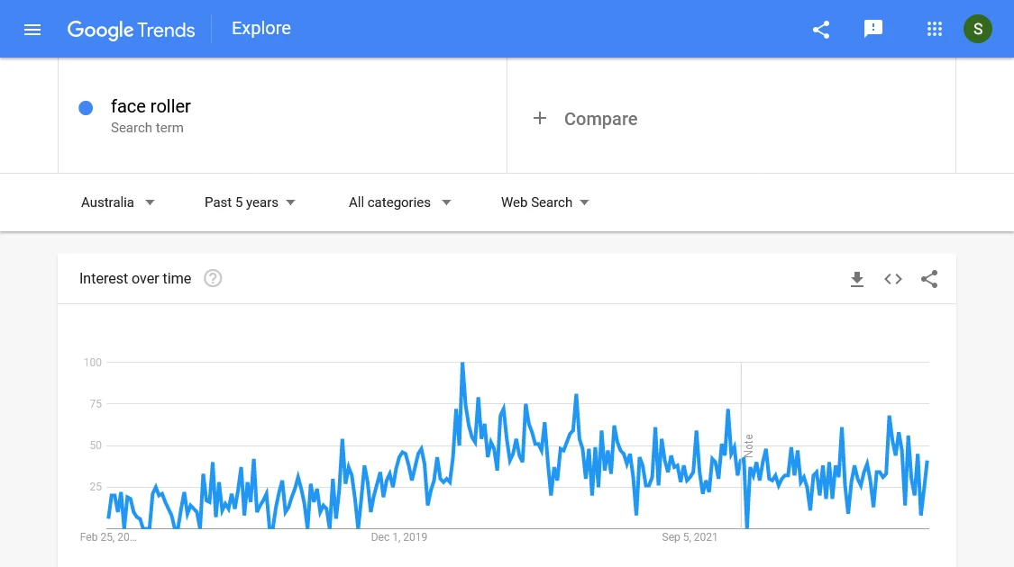
Task: Click the Google Trends logo
Action: point(131,30)
